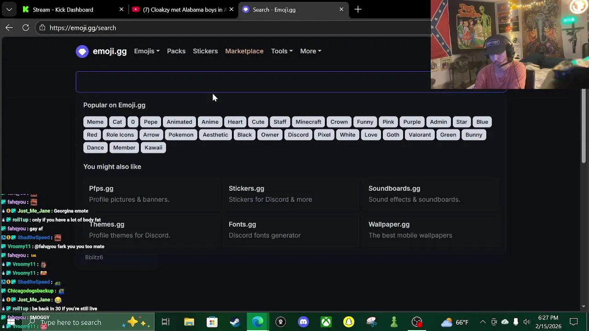The height and width of the screenshot is (331, 589).
Task: Open the chess pawn app on taskbar
Action: (x=394, y=322)
